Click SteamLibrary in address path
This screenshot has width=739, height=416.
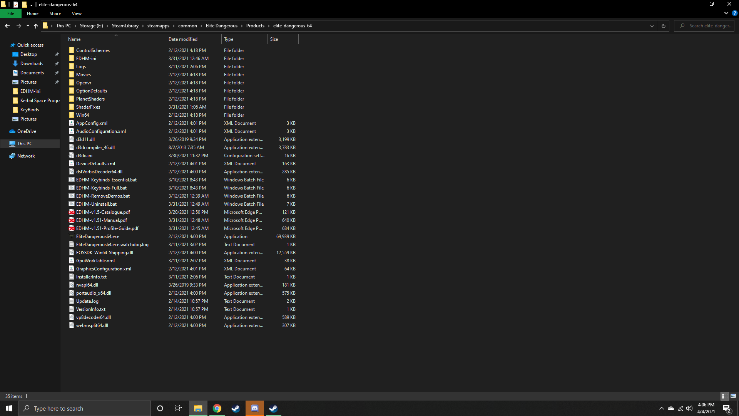click(x=125, y=26)
